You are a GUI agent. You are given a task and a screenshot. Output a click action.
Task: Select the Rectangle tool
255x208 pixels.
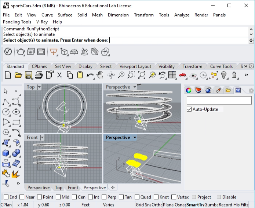[x=16, y=122]
